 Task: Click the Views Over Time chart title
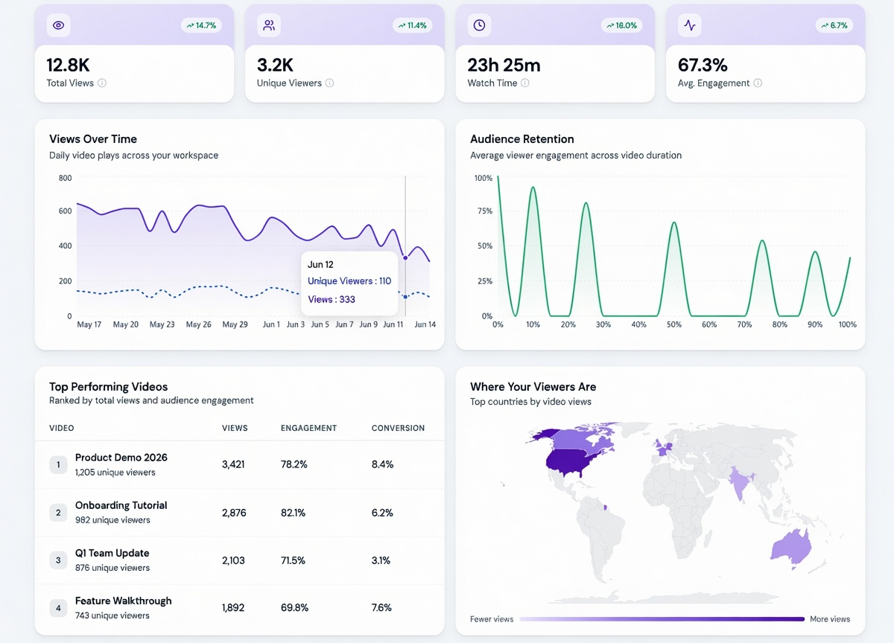coord(93,139)
